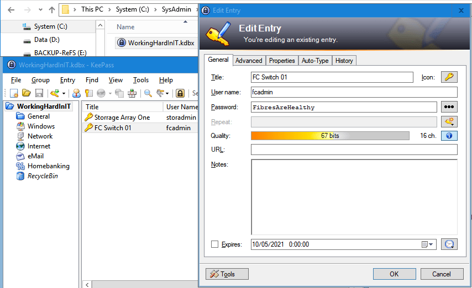Click Perform Auto-Type icon in toolbar
This screenshot has width=472, height=288.
[132, 93]
